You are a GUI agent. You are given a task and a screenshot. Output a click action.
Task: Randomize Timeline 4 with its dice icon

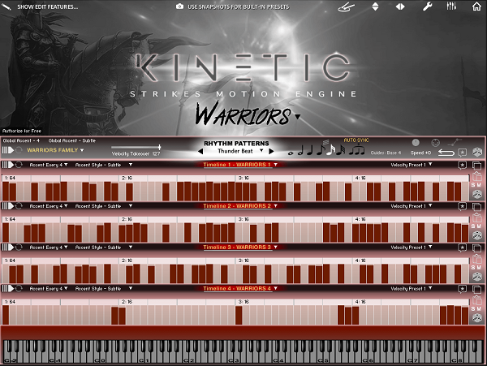click(x=476, y=318)
